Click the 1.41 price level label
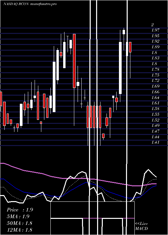Screen dimensions: 168x235 tap(155, 142)
